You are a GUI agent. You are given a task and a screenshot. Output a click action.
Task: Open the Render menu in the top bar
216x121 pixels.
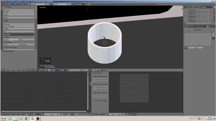[x=12, y=4]
